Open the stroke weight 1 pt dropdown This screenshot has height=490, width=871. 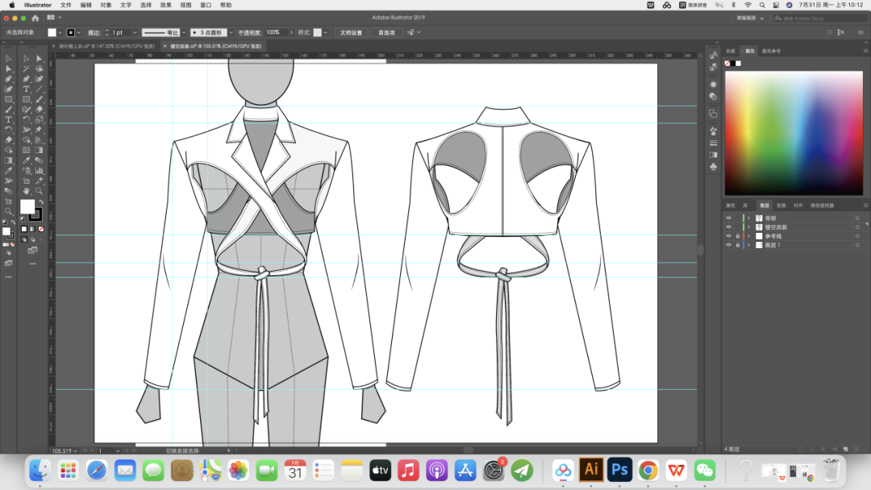[x=134, y=32]
